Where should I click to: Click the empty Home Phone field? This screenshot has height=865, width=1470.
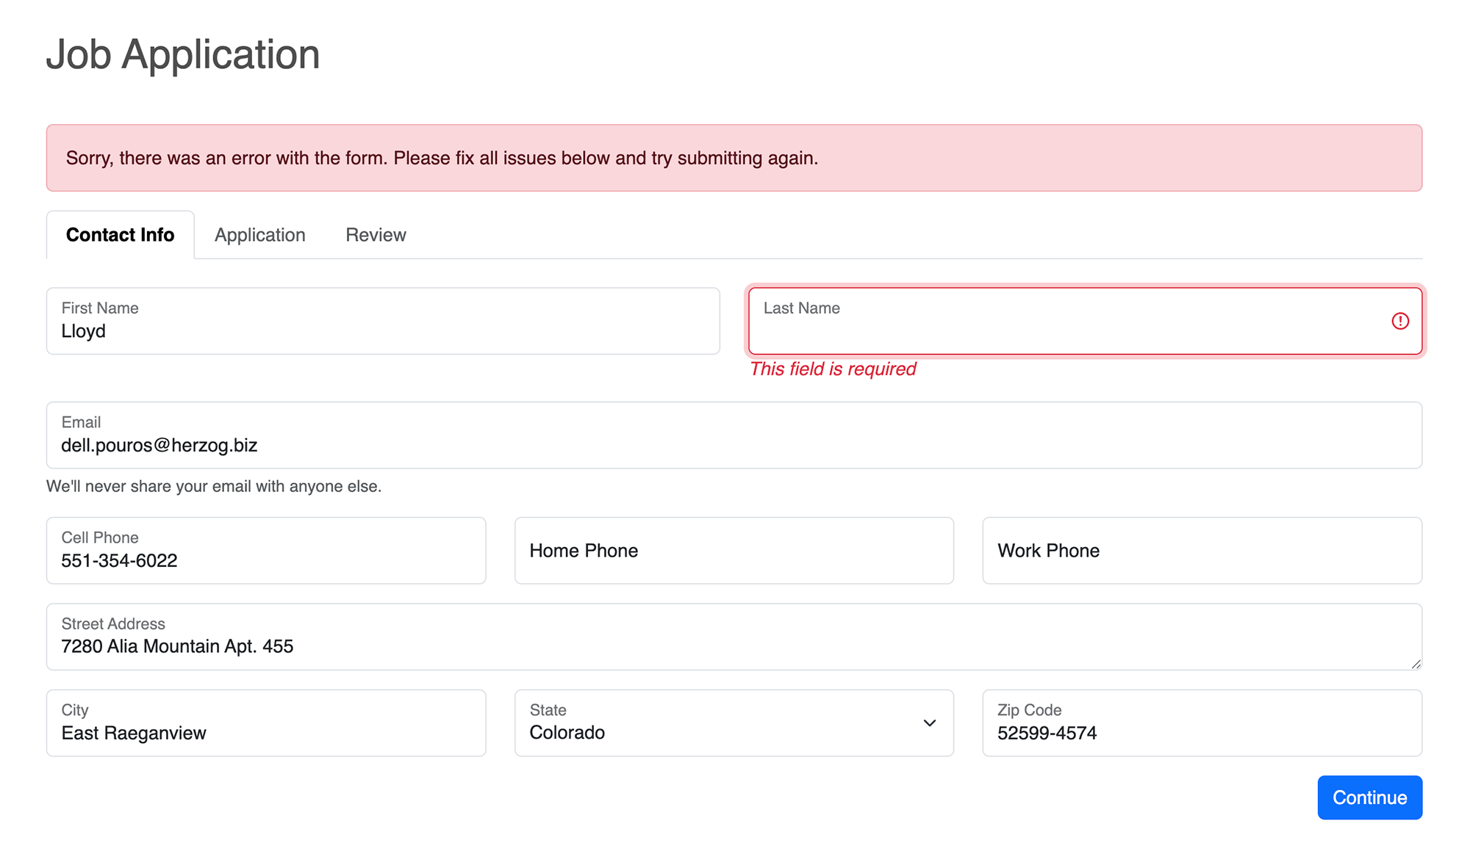click(x=733, y=551)
